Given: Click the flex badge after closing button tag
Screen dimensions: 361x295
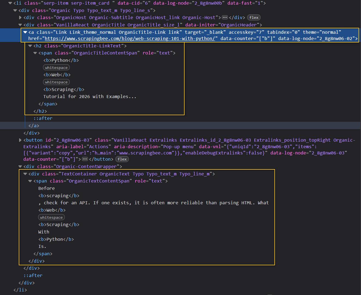Looking at the screenshot, I should tap(122, 159).
